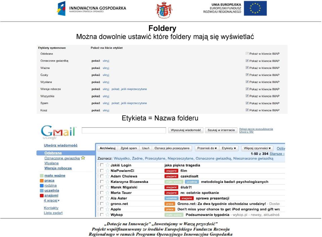Open the Oznaczone gwiazdką folder
Screen dimensions: 322x237
click(x=62, y=158)
